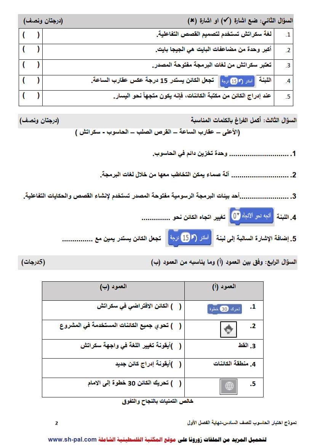The width and height of the screenshot is (315, 445).
Task: Click answer bracket for the open source statement
Action: tap(31, 65)
